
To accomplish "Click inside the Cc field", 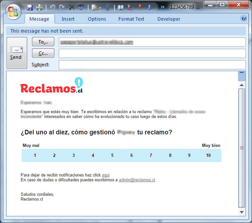I will click(x=152, y=53).
